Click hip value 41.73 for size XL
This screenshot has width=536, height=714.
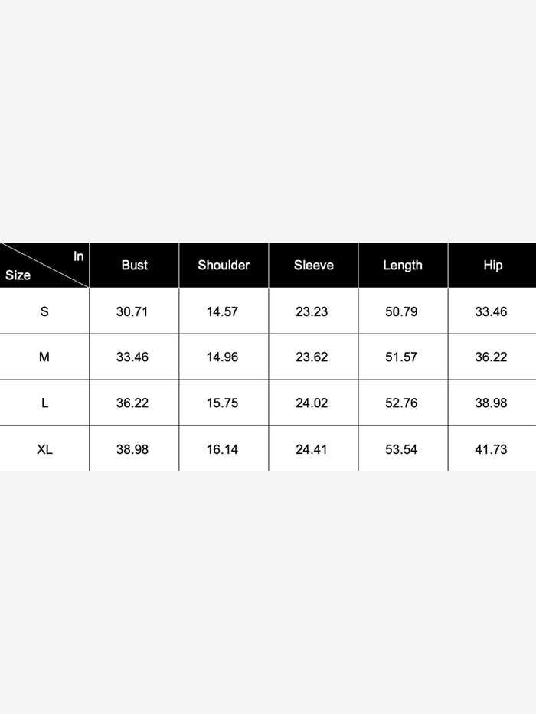491,449
